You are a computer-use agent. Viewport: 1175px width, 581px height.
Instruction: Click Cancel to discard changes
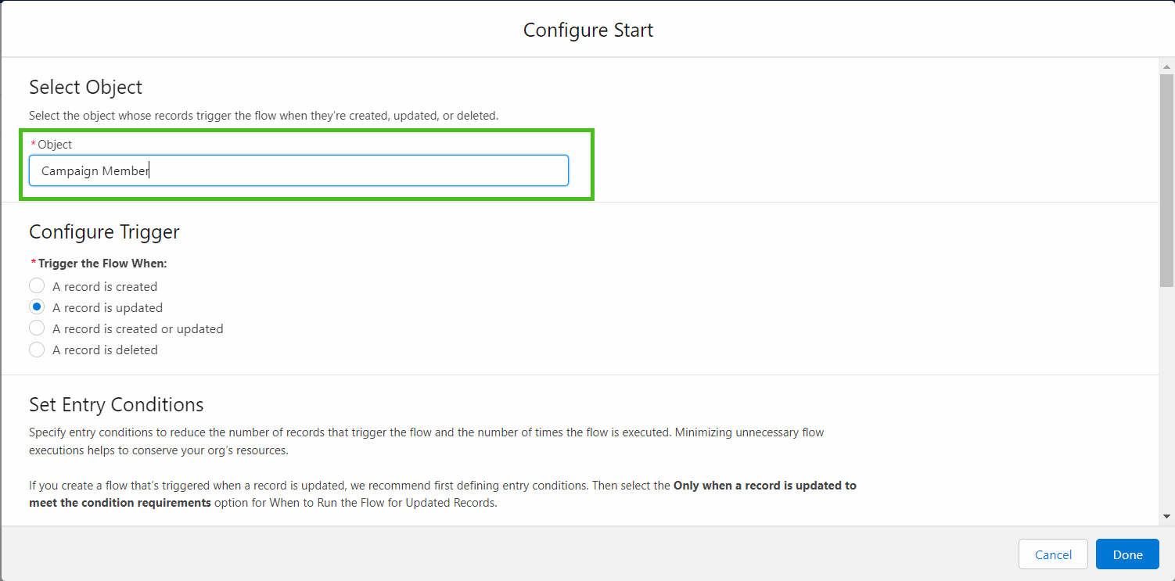coord(1053,554)
